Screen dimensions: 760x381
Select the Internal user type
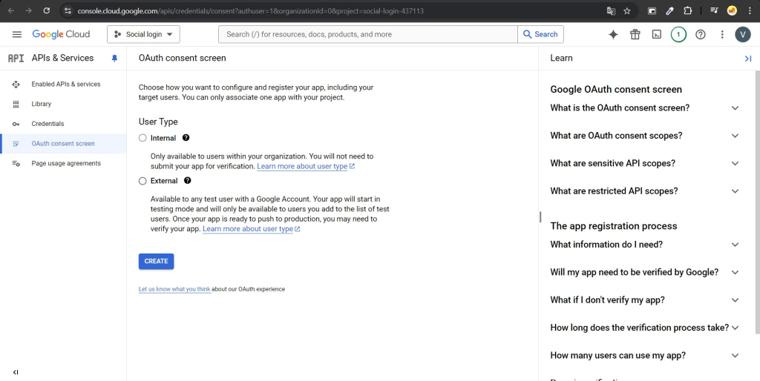pyautogui.click(x=143, y=138)
